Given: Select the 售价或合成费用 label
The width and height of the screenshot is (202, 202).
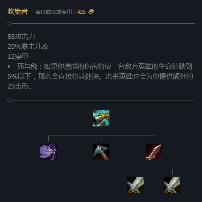Looking at the screenshot, I should [x=54, y=12].
